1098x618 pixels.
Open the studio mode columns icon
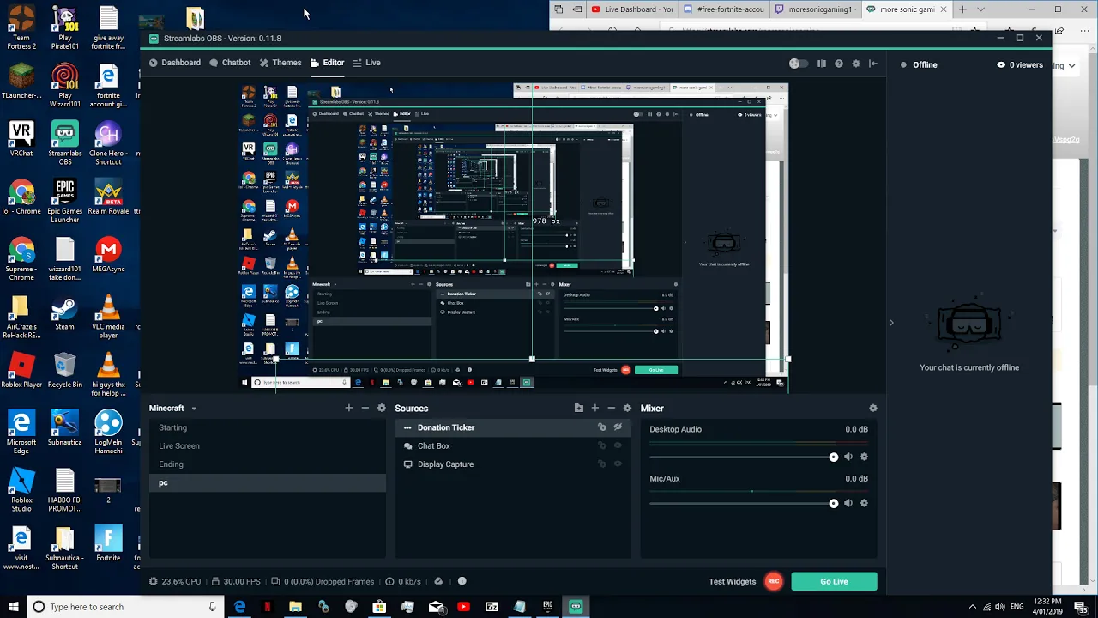[x=822, y=63]
